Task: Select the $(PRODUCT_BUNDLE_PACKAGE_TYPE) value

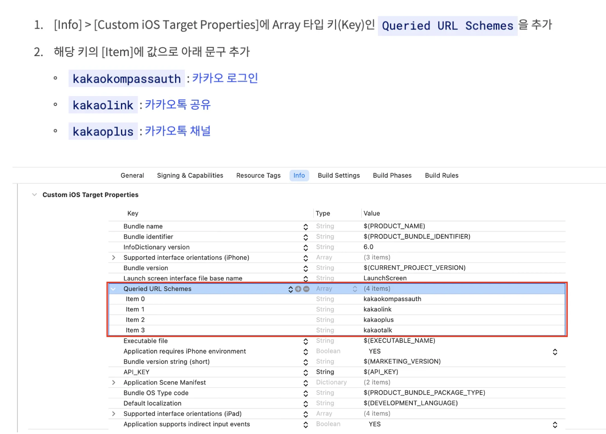Action: pos(424,393)
